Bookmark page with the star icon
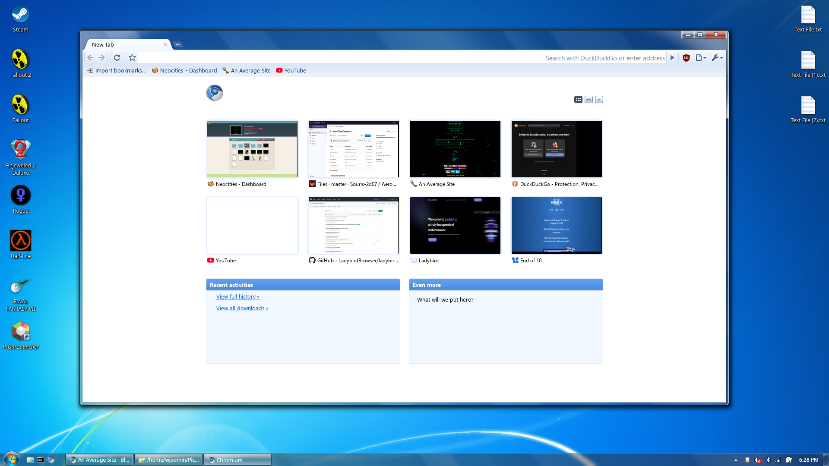The image size is (829, 466). pos(132,58)
